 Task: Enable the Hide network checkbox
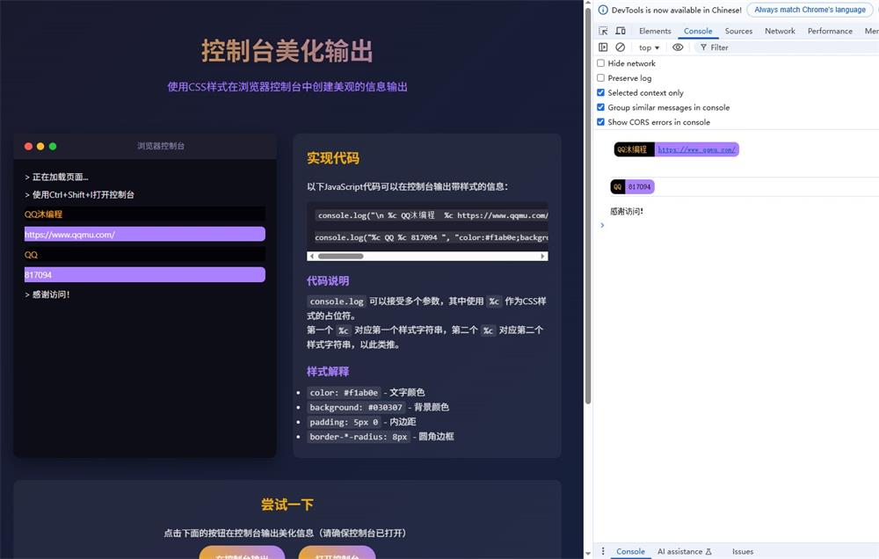pos(600,63)
